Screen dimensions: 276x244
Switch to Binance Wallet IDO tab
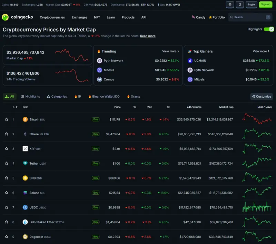click(x=104, y=97)
